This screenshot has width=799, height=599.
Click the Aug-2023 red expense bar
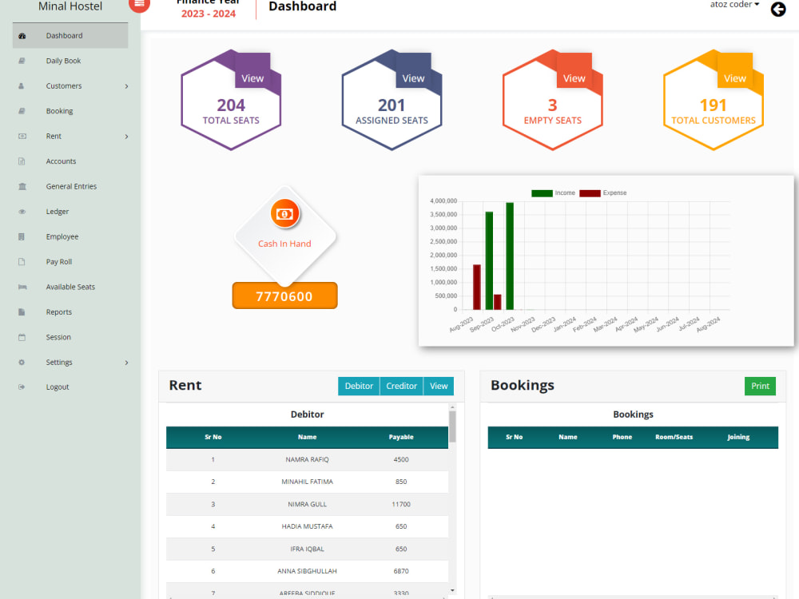(x=477, y=288)
